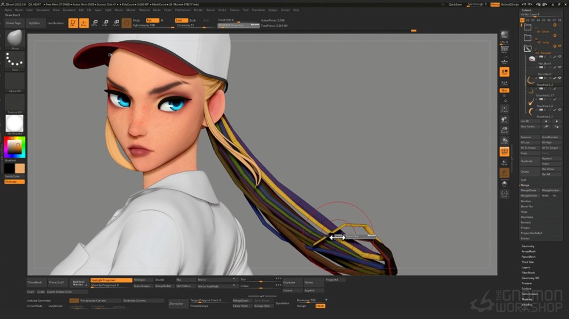Open the Render menu

198,10
